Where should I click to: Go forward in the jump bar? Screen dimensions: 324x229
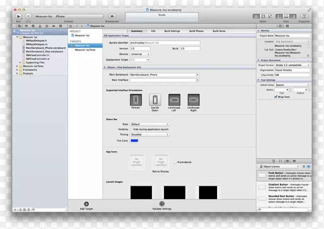(82, 26)
